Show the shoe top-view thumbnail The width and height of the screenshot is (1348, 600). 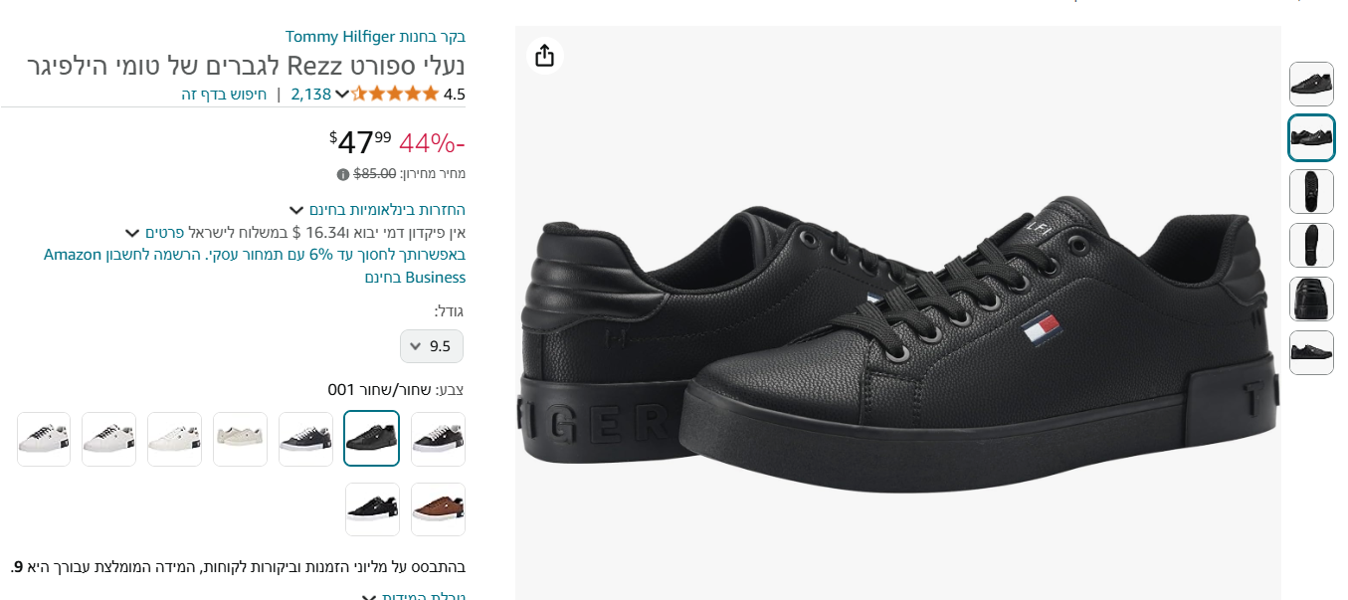point(1311,191)
